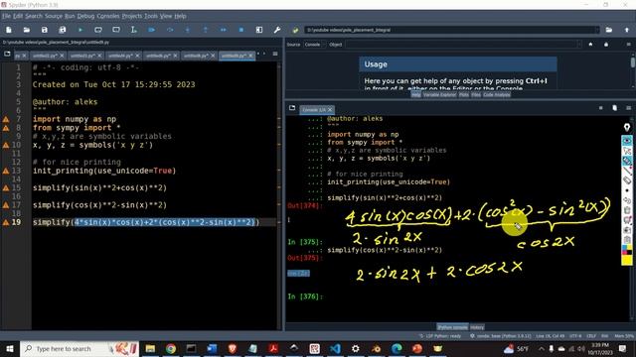Interrupt kernel with the console stop button

coord(600,108)
